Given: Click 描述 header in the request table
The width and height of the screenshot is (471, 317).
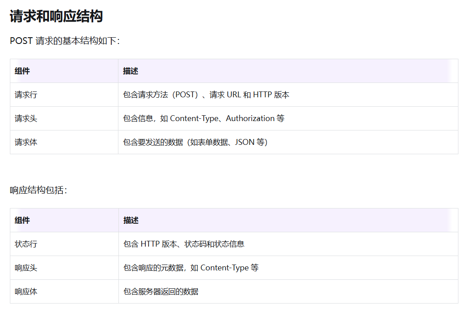Looking at the screenshot, I should [x=131, y=71].
